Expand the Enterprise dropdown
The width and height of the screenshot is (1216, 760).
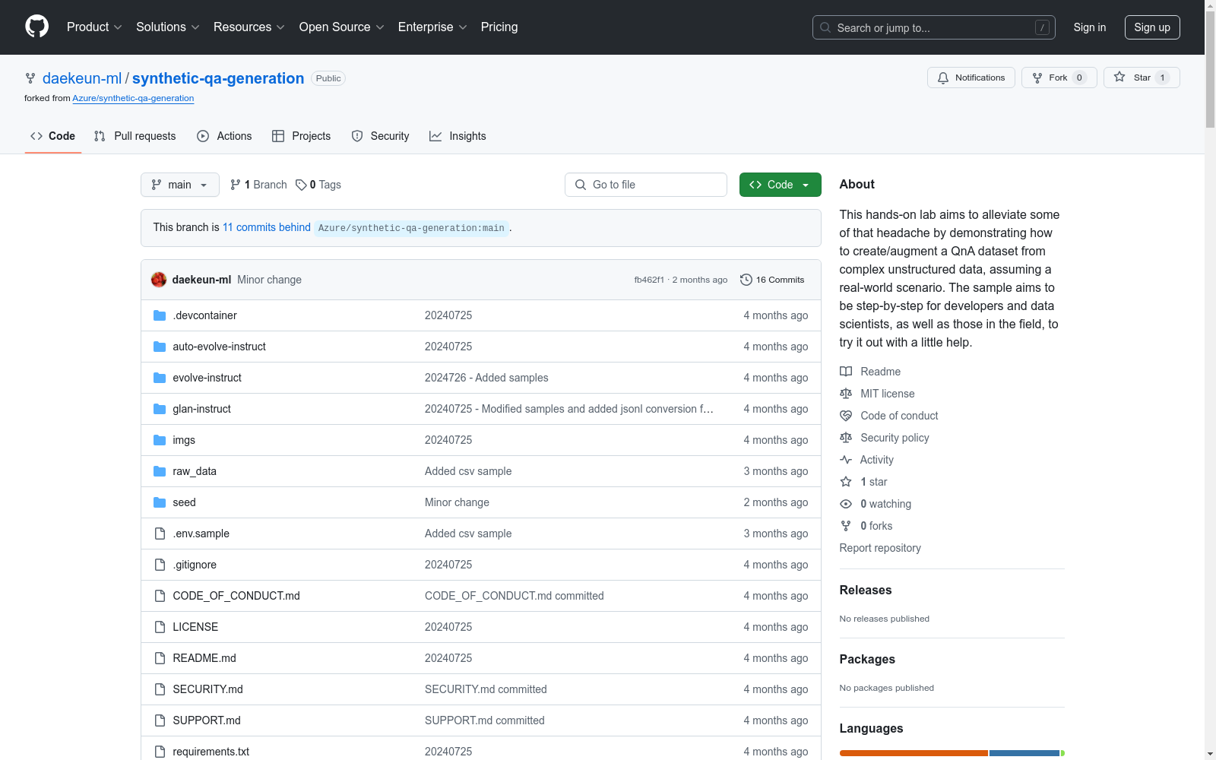432,27
